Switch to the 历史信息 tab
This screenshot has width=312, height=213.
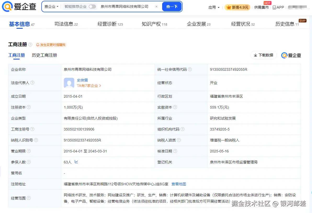[x=287, y=24]
